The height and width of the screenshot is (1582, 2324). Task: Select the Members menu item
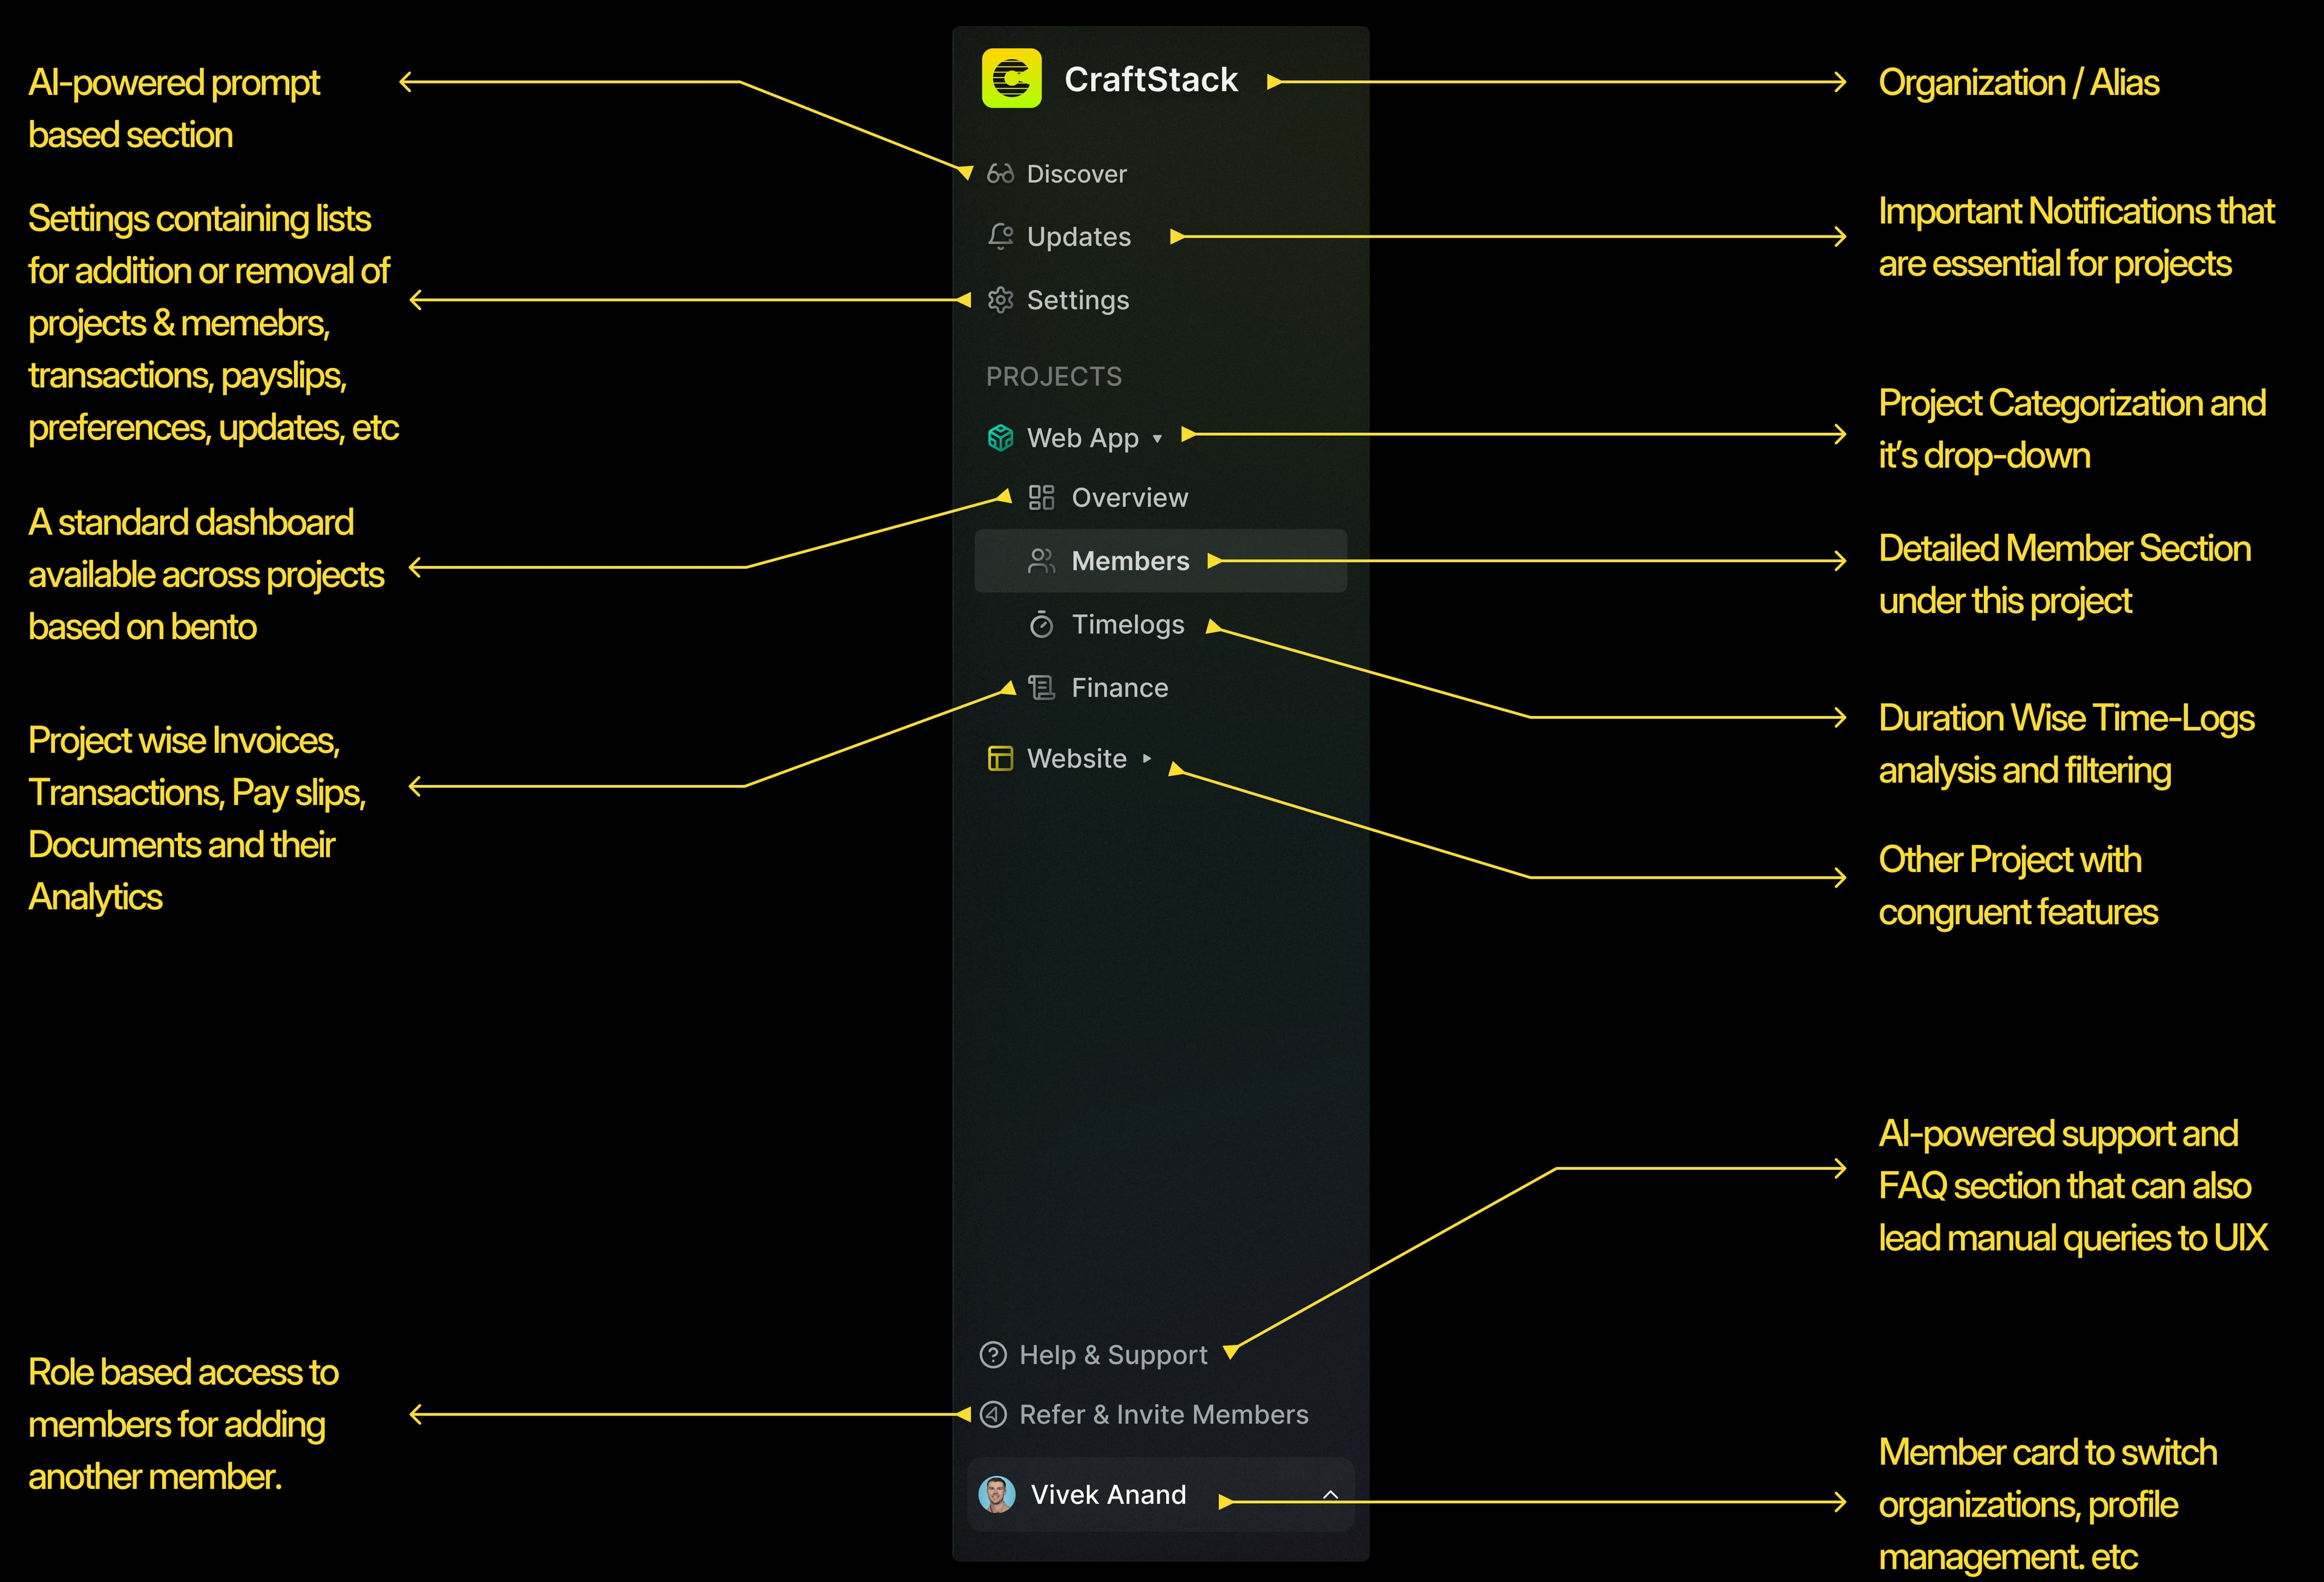coord(1160,561)
